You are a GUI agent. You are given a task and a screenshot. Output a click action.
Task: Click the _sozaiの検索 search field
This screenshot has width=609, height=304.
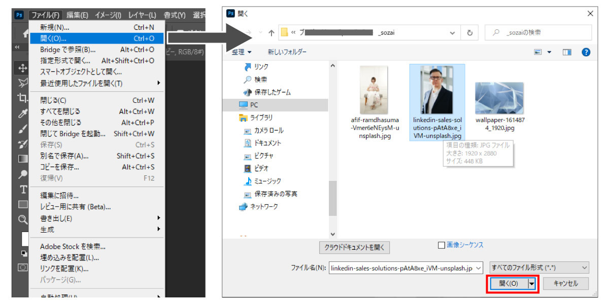point(538,33)
